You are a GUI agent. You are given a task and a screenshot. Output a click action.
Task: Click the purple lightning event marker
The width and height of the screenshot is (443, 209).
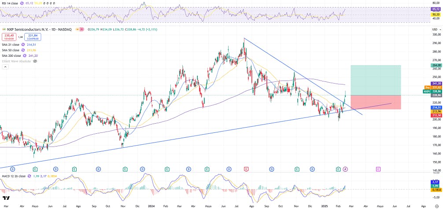346,169
